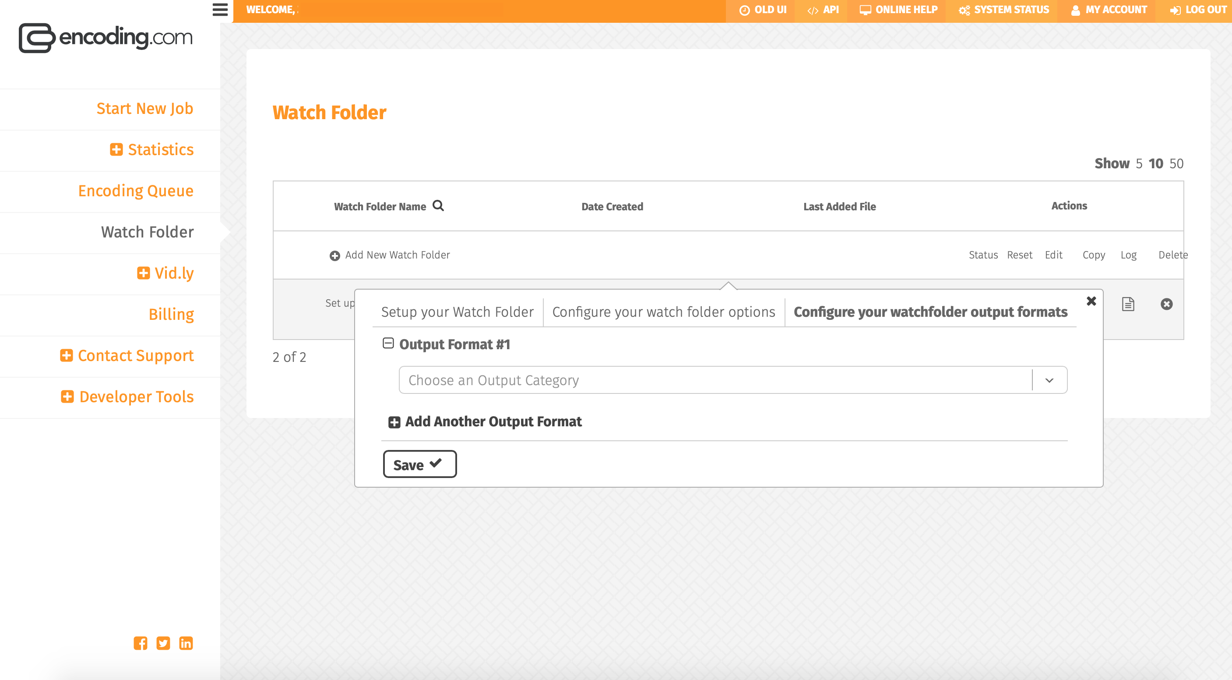Click the log document icon in the row
The height and width of the screenshot is (680, 1232).
pos(1128,304)
